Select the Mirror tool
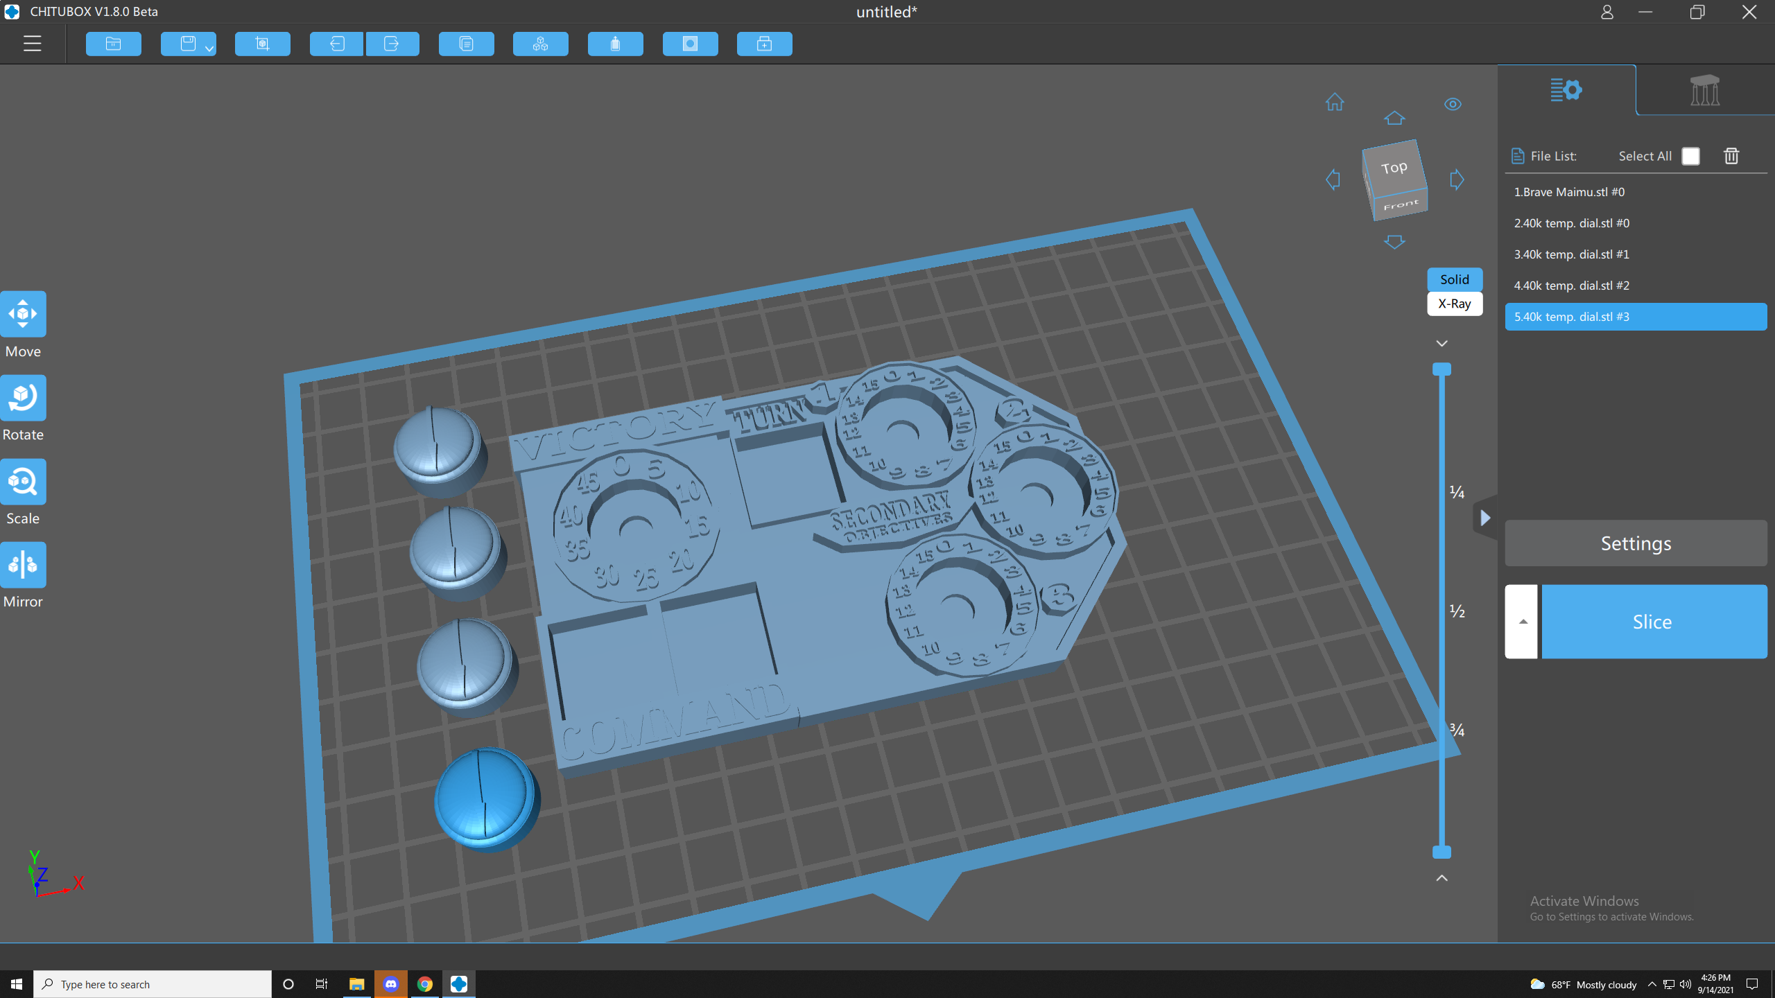This screenshot has width=1775, height=998. tap(23, 565)
